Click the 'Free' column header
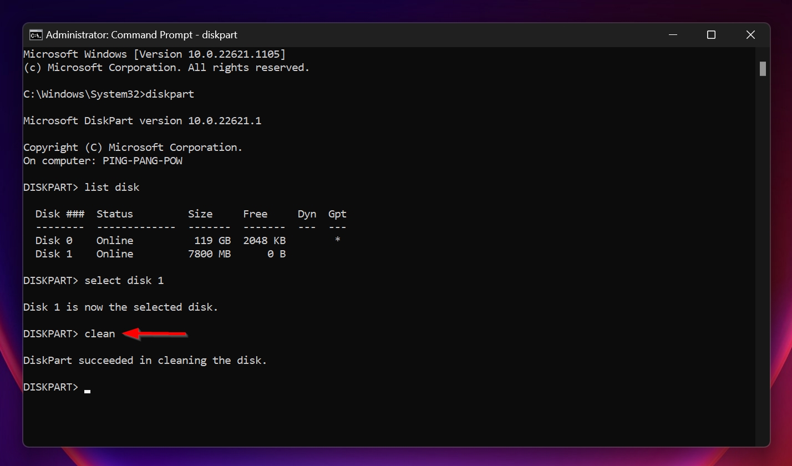Image resolution: width=792 pixels, height=466 pixels. [x=255, y=214]
